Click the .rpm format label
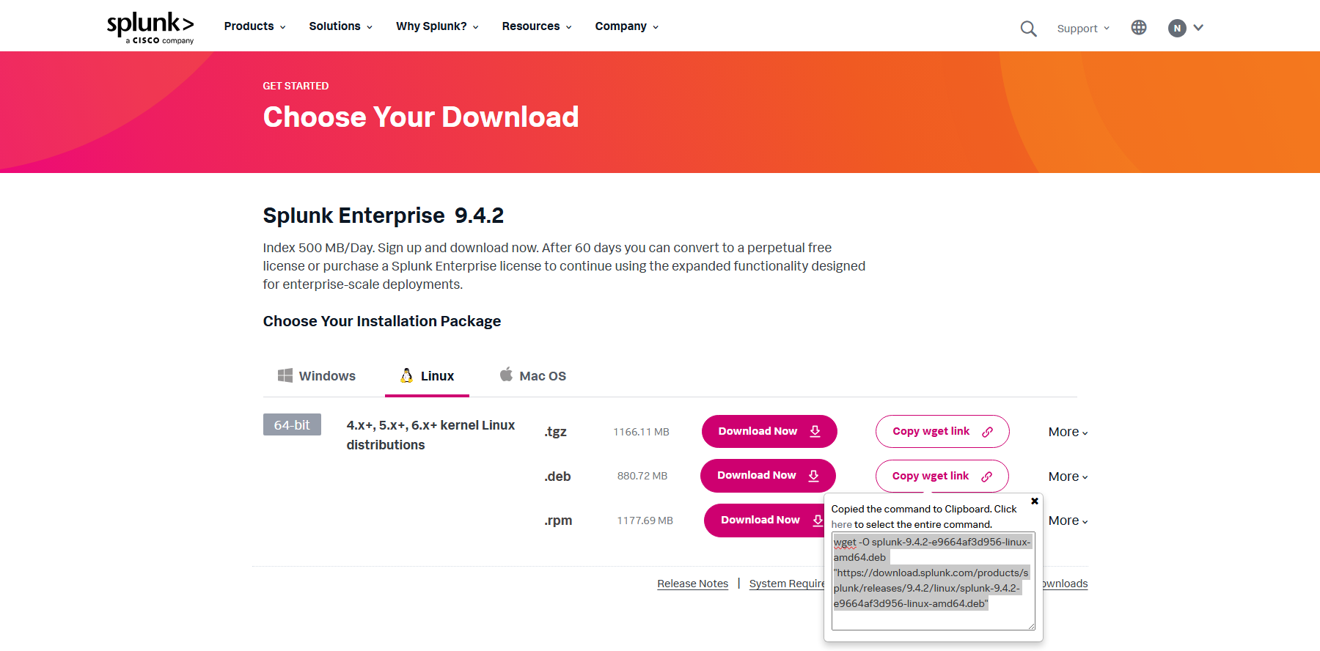 point(558,521)
